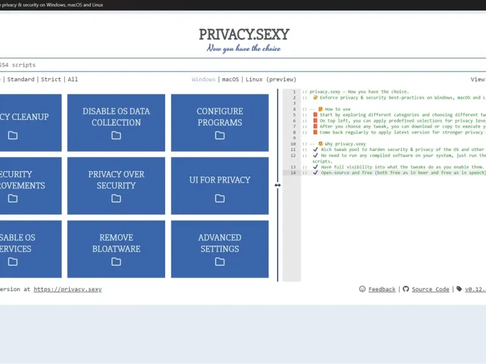The height and width of the screenshot is (364, 486).
Task: Click the GitHub Source Code icon
Action: (x=406, y=289)
